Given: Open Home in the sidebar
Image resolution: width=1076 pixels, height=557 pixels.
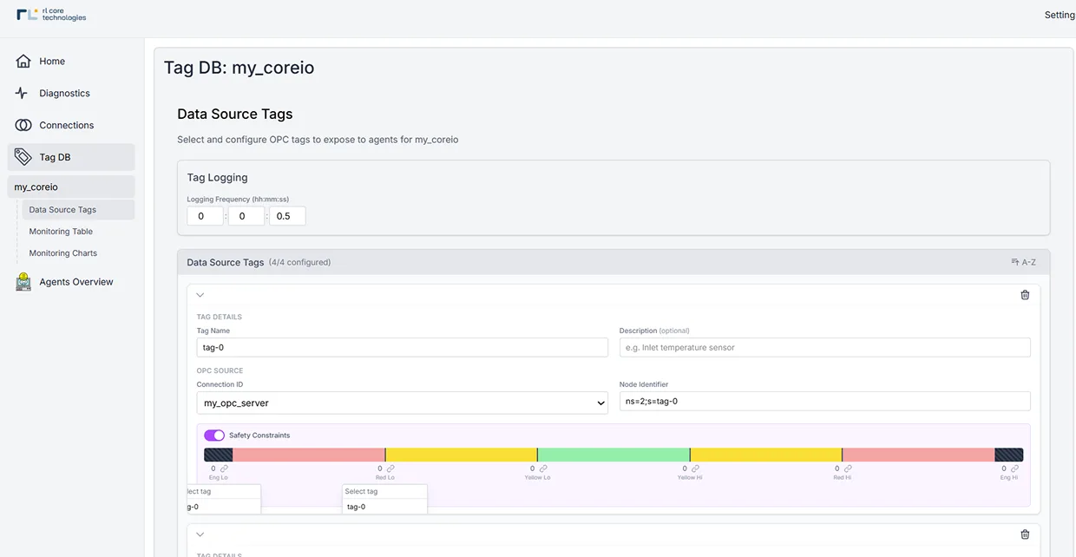Looking at the screenshot, I should pyautogui.click(x=71, y=62).
